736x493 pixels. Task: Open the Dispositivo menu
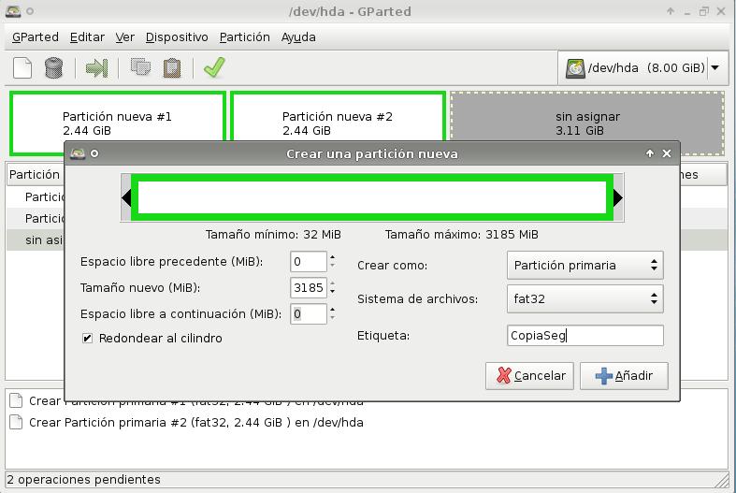[177, 37]
